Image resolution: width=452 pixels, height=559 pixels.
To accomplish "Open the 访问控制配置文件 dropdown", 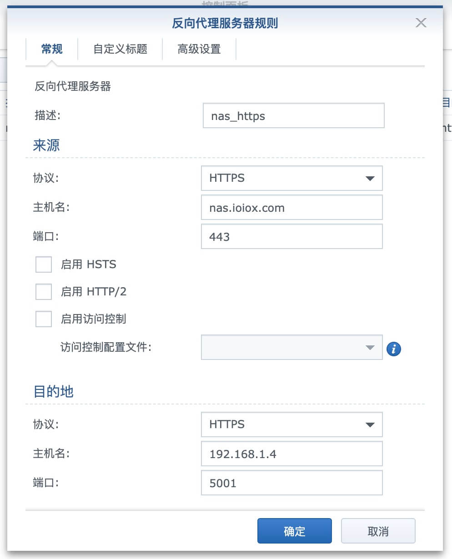I will pos(291,348).
